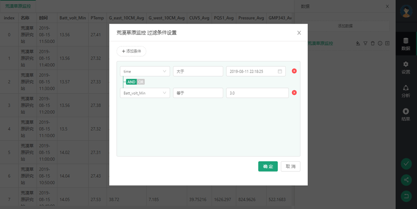
Task: Click the index column header
Action: click(x=9, y=18)
